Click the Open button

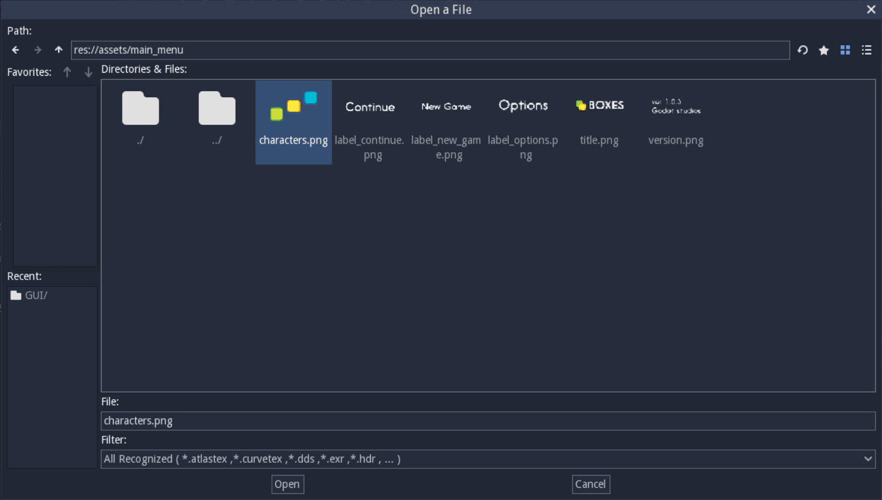pos(287,484)
